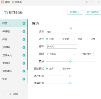Select 黄桃罐头 in the video list

click(x=13, y=71)
